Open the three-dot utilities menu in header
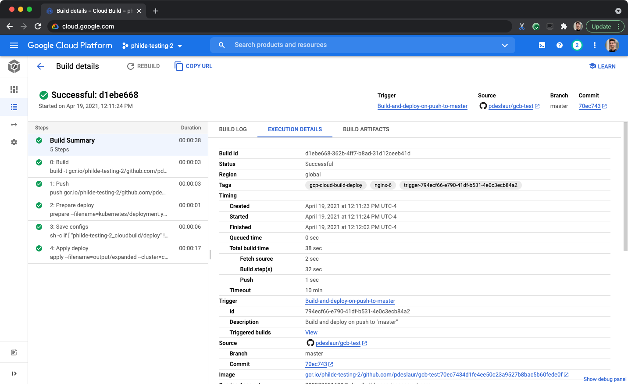The image size is (628, 384). (x=595, y=45)
